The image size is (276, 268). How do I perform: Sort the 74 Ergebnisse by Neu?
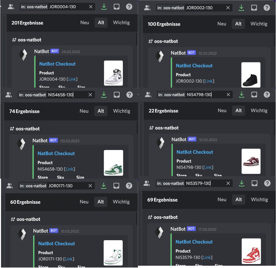coord(84,111)
